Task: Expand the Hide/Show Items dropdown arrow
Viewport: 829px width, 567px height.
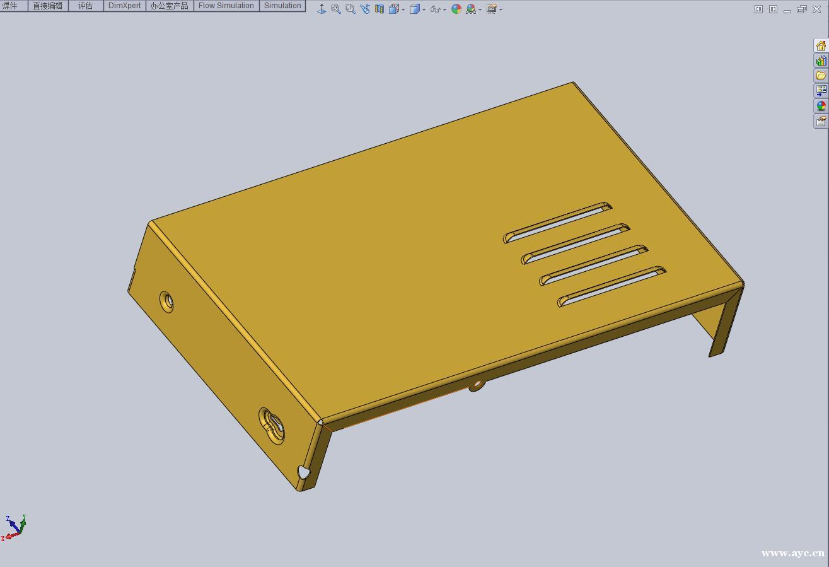Action: coord(444,9)
